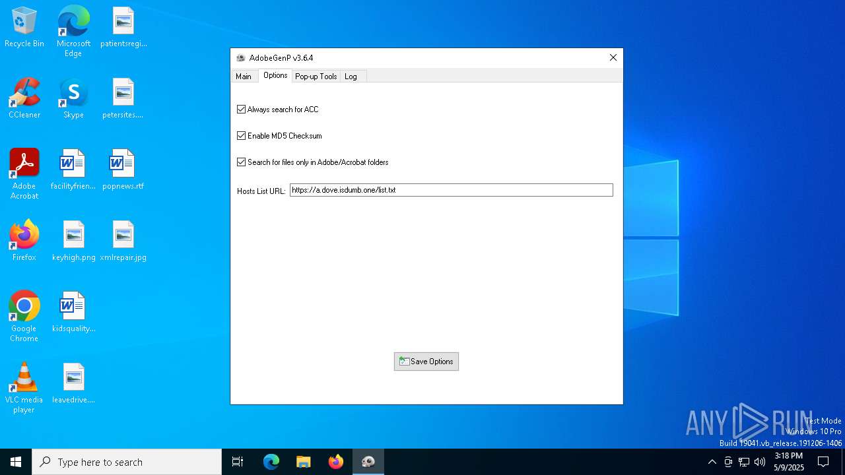845x475 pixels.
Task: Toggle Always search for ACC checkbox
Action: click(x=242, y=110)
